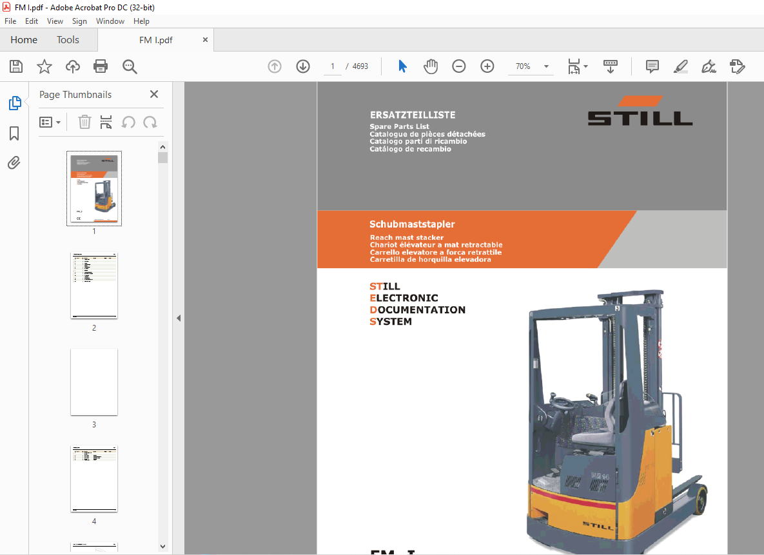Screen dimensions: 764x555
Task: Select page 1 thumbnail
Action: (x=94, y=188)
